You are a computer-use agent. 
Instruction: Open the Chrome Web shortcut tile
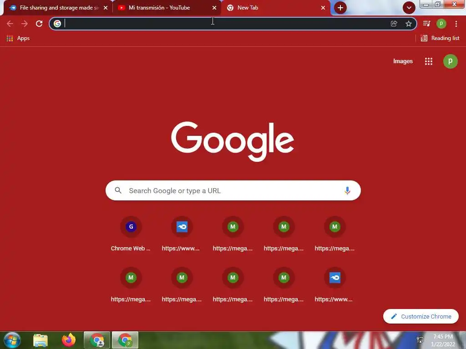131,234
